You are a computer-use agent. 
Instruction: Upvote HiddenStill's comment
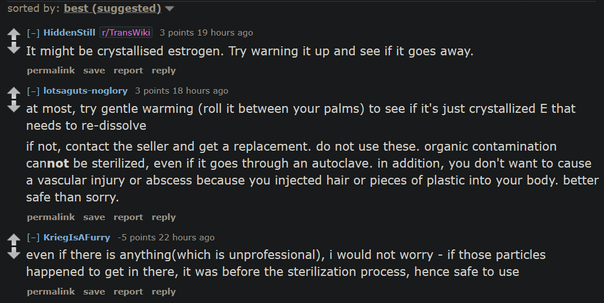[14, 35]
